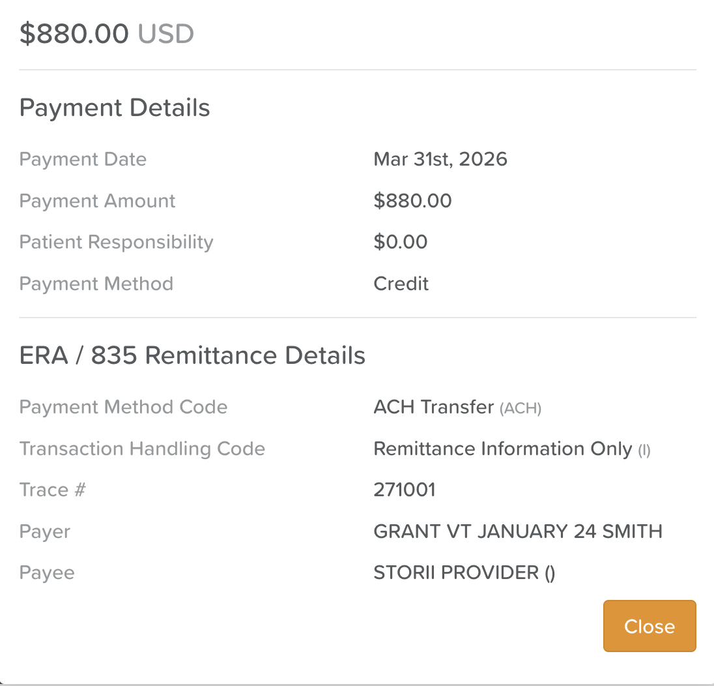Select the Remittance Information Only value

click(502, 449)
